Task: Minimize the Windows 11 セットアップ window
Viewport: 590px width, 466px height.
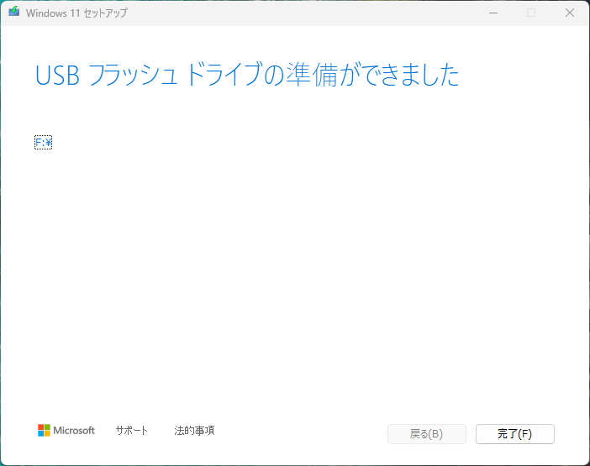Action: pyautogui.click(x=493, y=13)
